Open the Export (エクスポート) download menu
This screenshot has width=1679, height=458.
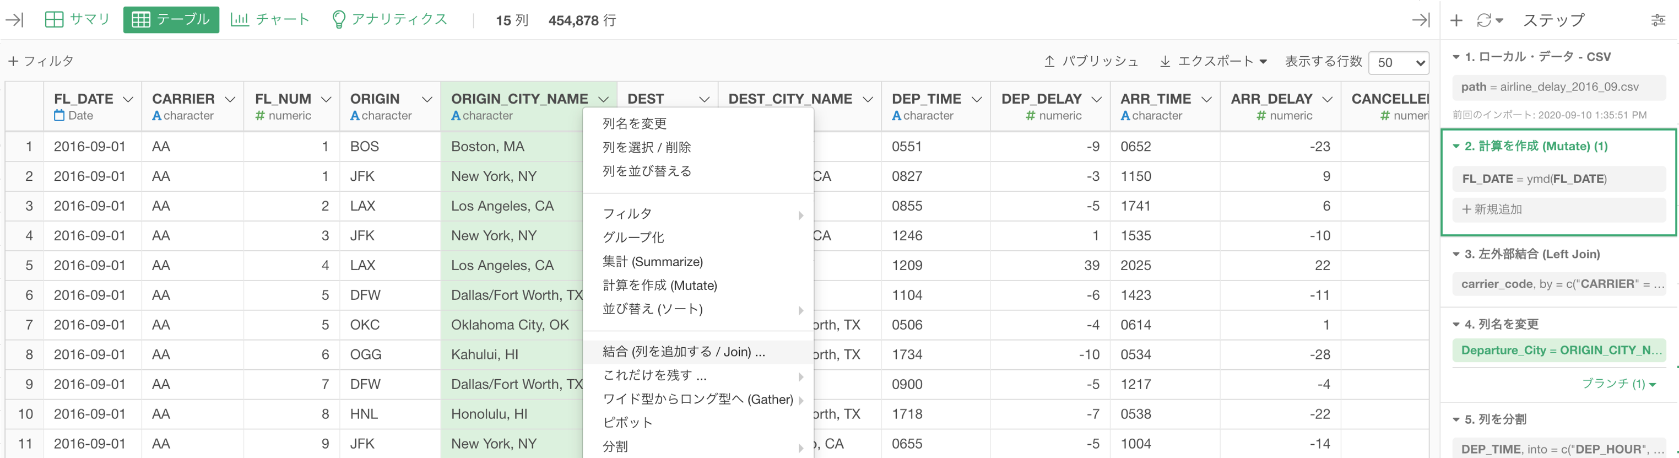click(1213, 61)
